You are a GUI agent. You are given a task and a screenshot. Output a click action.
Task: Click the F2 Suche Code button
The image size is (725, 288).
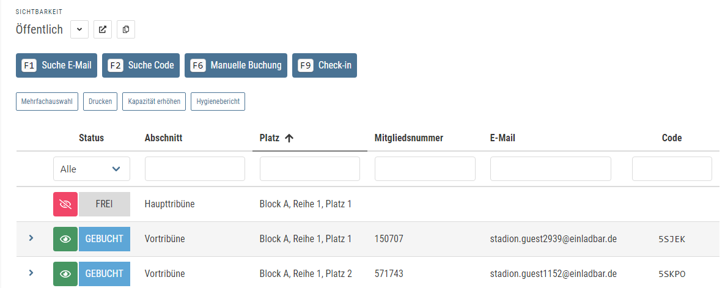pos(141,65)
